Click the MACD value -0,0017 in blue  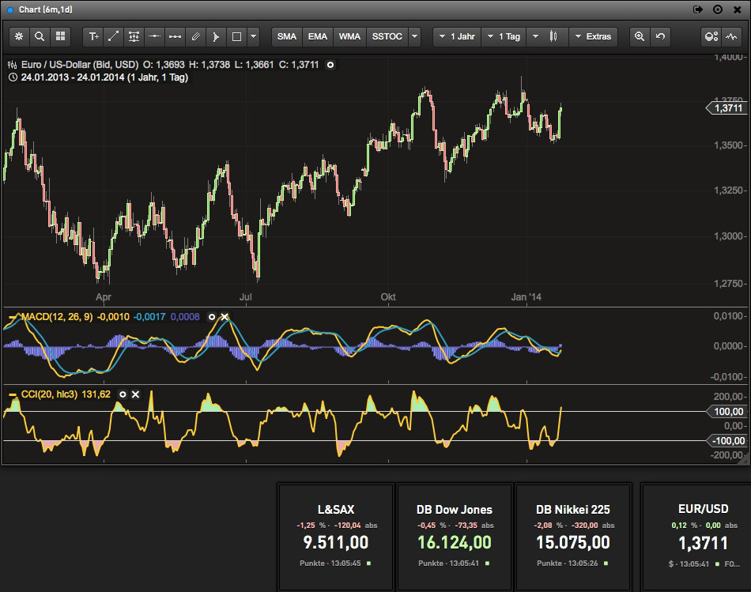[149, 317]
